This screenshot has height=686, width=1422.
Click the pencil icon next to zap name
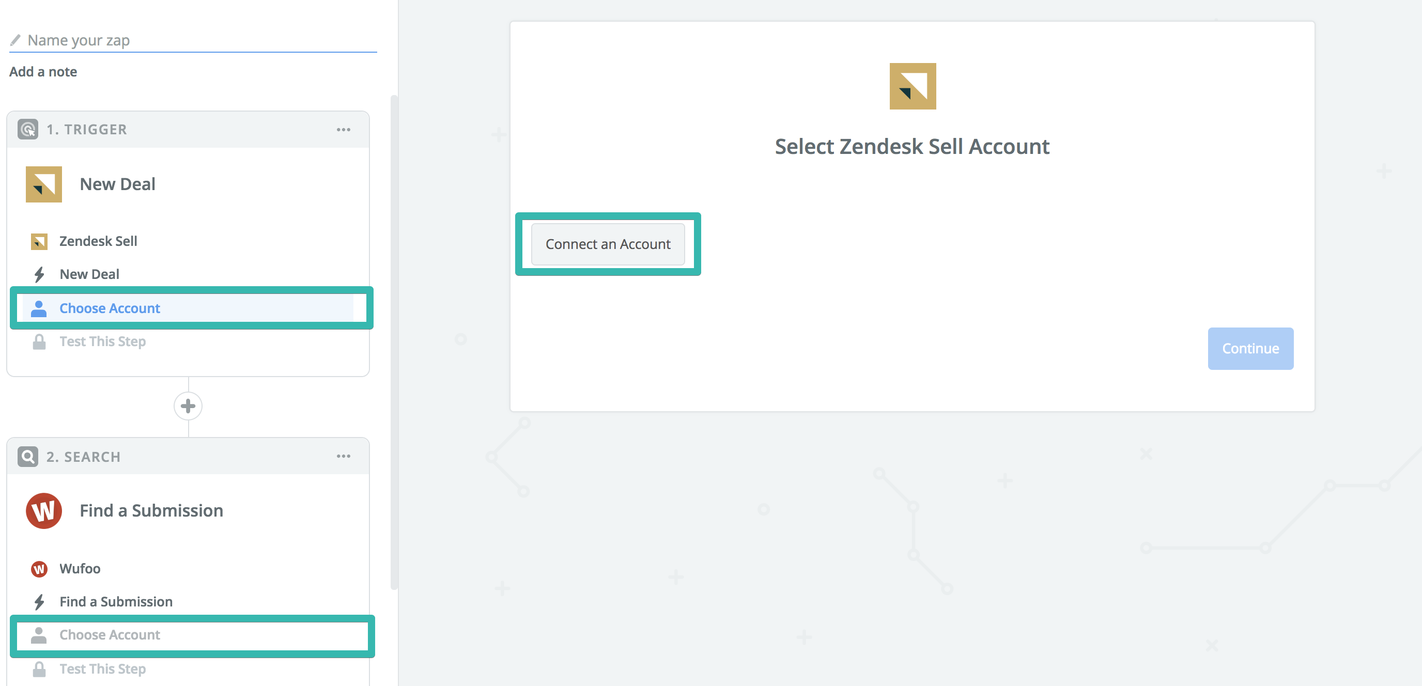(x=16, y=40)
